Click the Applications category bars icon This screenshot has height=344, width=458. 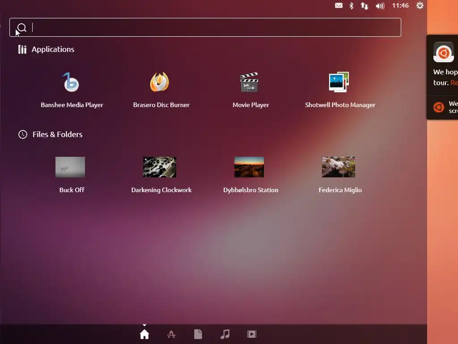(x=22, y=49)
